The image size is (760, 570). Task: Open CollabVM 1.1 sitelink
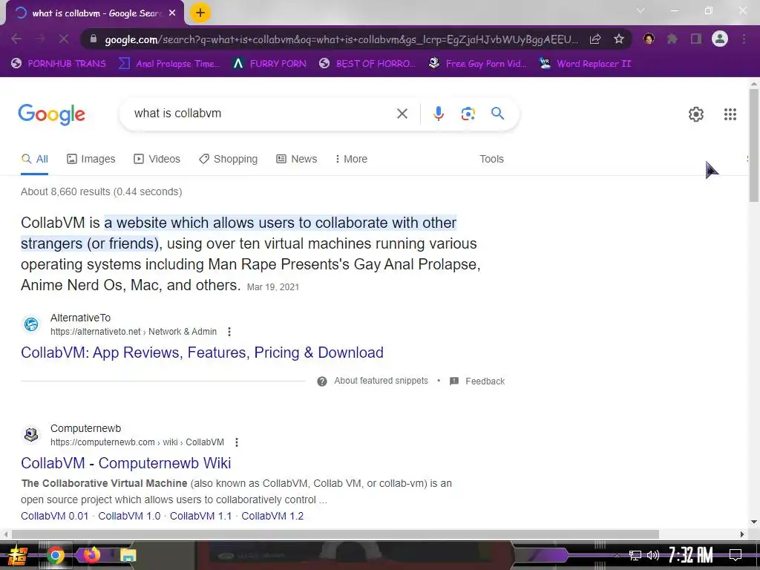(x=200, y=516)
